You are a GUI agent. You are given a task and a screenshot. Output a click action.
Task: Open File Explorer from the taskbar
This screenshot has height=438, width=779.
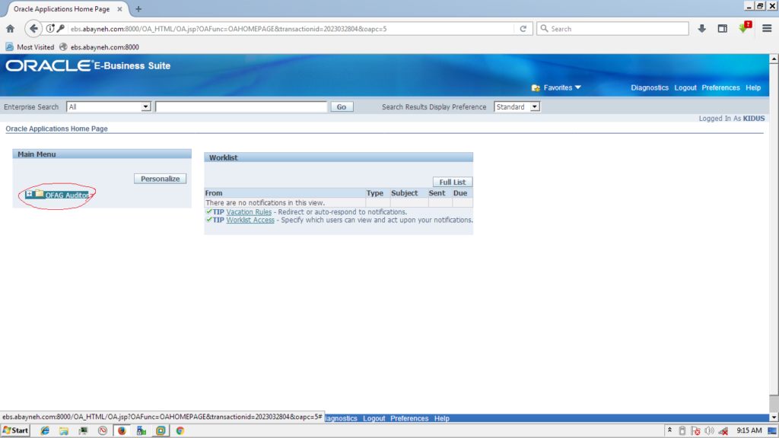[x=64, y=430]
